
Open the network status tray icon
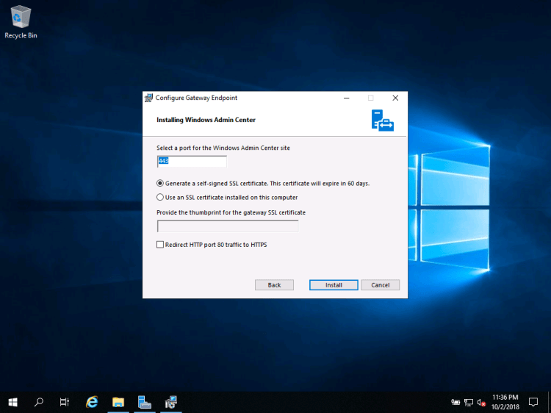(x=469, y=402)
